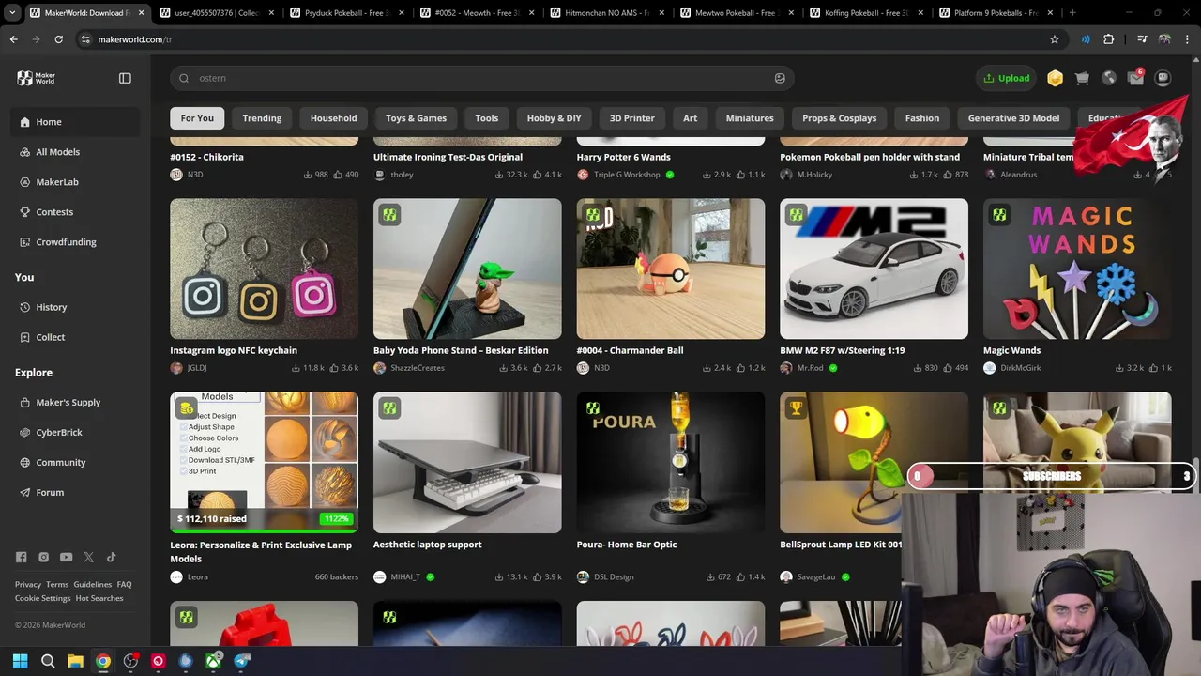Open CyberBrick in sidebar

pos(75,432)
